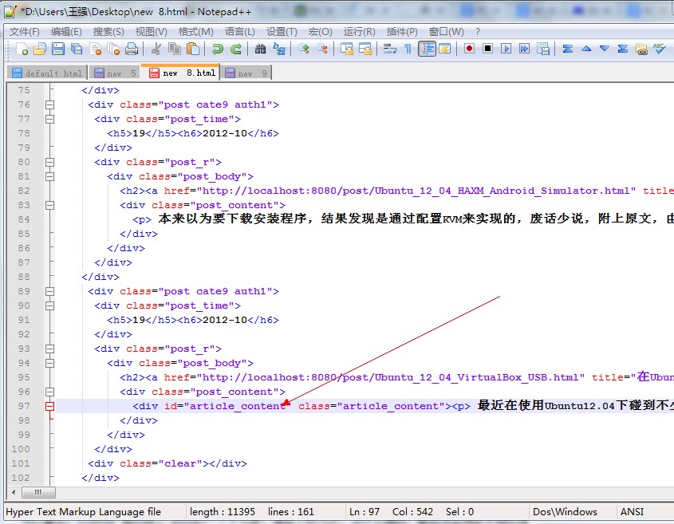Collapse the fold marker on line 76
Image resolution: width=674 pixels, height=524 pixels.
(50, 104)
